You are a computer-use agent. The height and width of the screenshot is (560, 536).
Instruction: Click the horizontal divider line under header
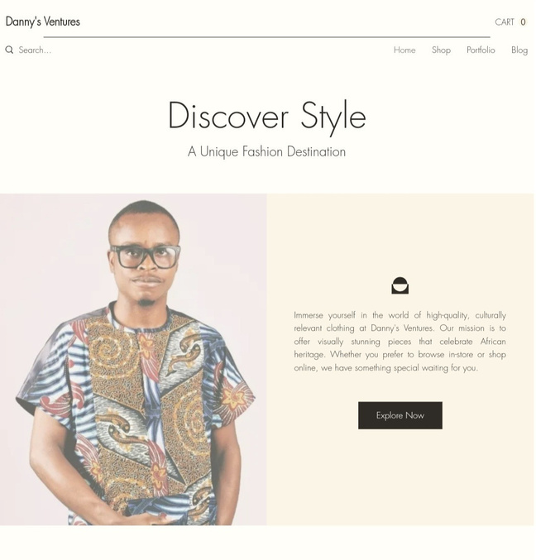tap(266, 36)
